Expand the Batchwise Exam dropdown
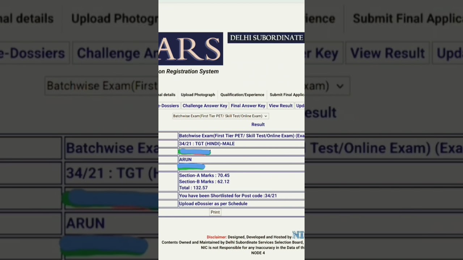This screenshot has width=463, height=260. click(220, 116)
